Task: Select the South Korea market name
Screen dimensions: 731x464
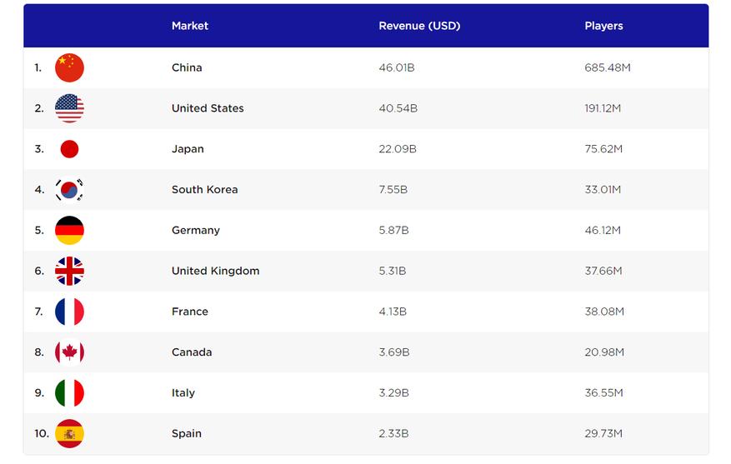Action: tap(204, 190)
